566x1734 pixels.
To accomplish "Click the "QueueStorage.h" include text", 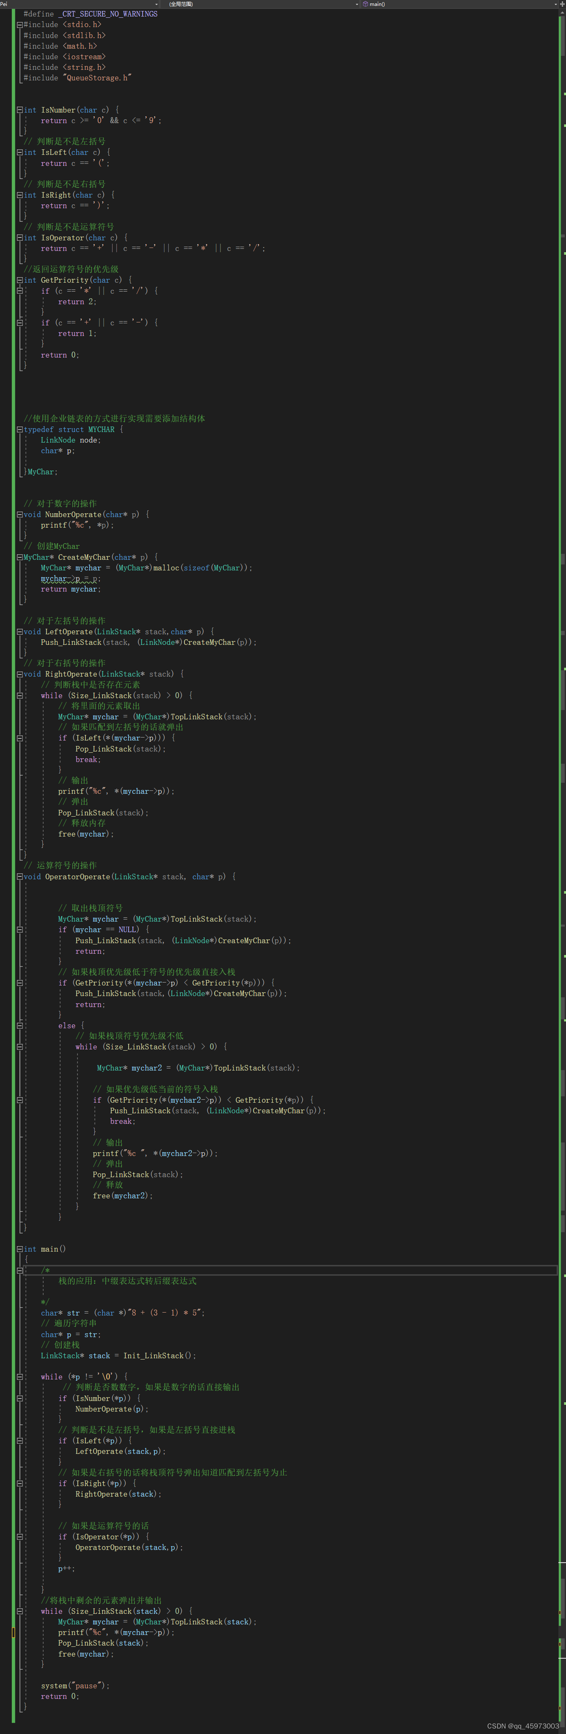I will [x=97, y=78].
